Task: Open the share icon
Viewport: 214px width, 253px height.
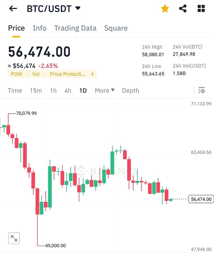Action: pyautogui.click(x=183, y=9)
